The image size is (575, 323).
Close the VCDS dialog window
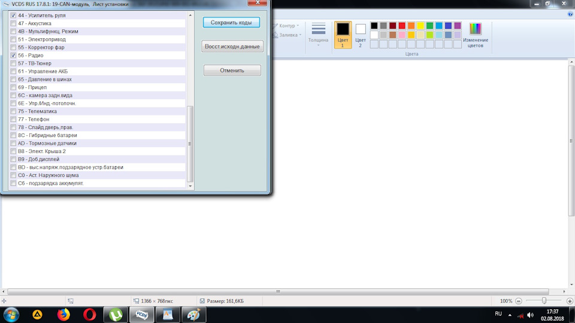pos(258,2)
